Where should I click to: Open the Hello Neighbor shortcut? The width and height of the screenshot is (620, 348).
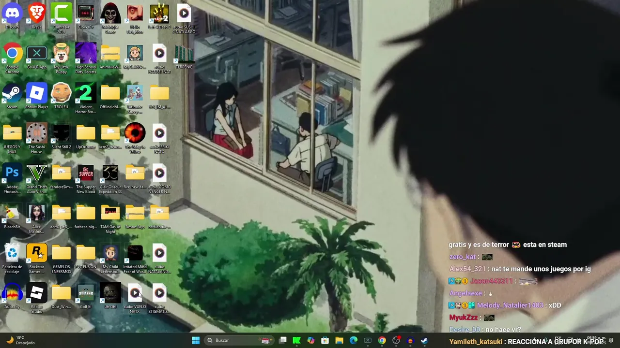[x=135, y=18]
